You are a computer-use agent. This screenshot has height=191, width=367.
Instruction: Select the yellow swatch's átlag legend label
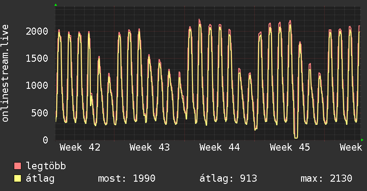pyautogui.click(x=40, y=179)
